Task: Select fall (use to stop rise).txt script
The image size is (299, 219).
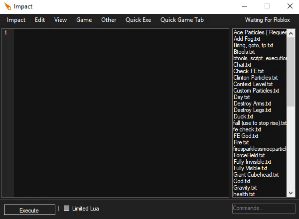Action: point(260,123)
